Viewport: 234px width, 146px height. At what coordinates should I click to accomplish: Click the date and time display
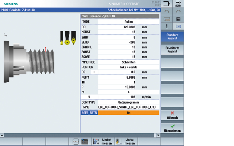pyautogui.click(x=156, y=4)
